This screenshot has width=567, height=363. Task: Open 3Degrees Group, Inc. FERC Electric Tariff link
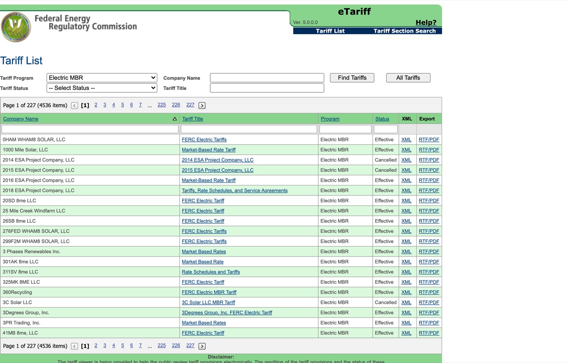[x=227, y=312]
